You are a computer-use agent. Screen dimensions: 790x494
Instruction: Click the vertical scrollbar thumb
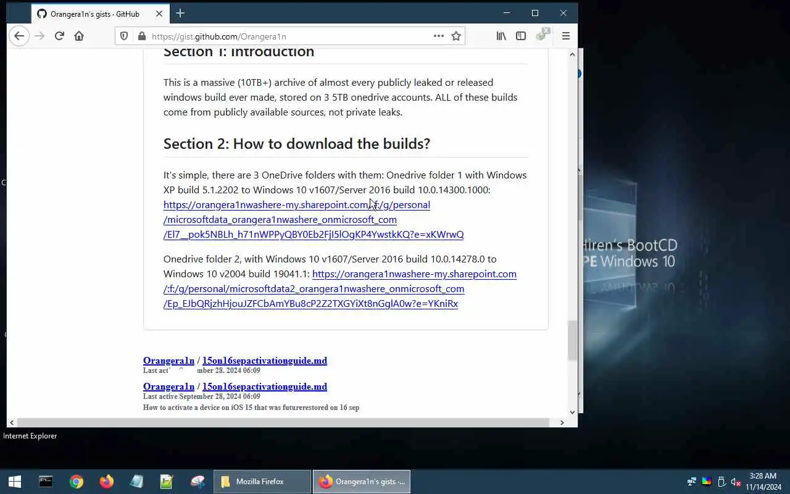[572, 340]
